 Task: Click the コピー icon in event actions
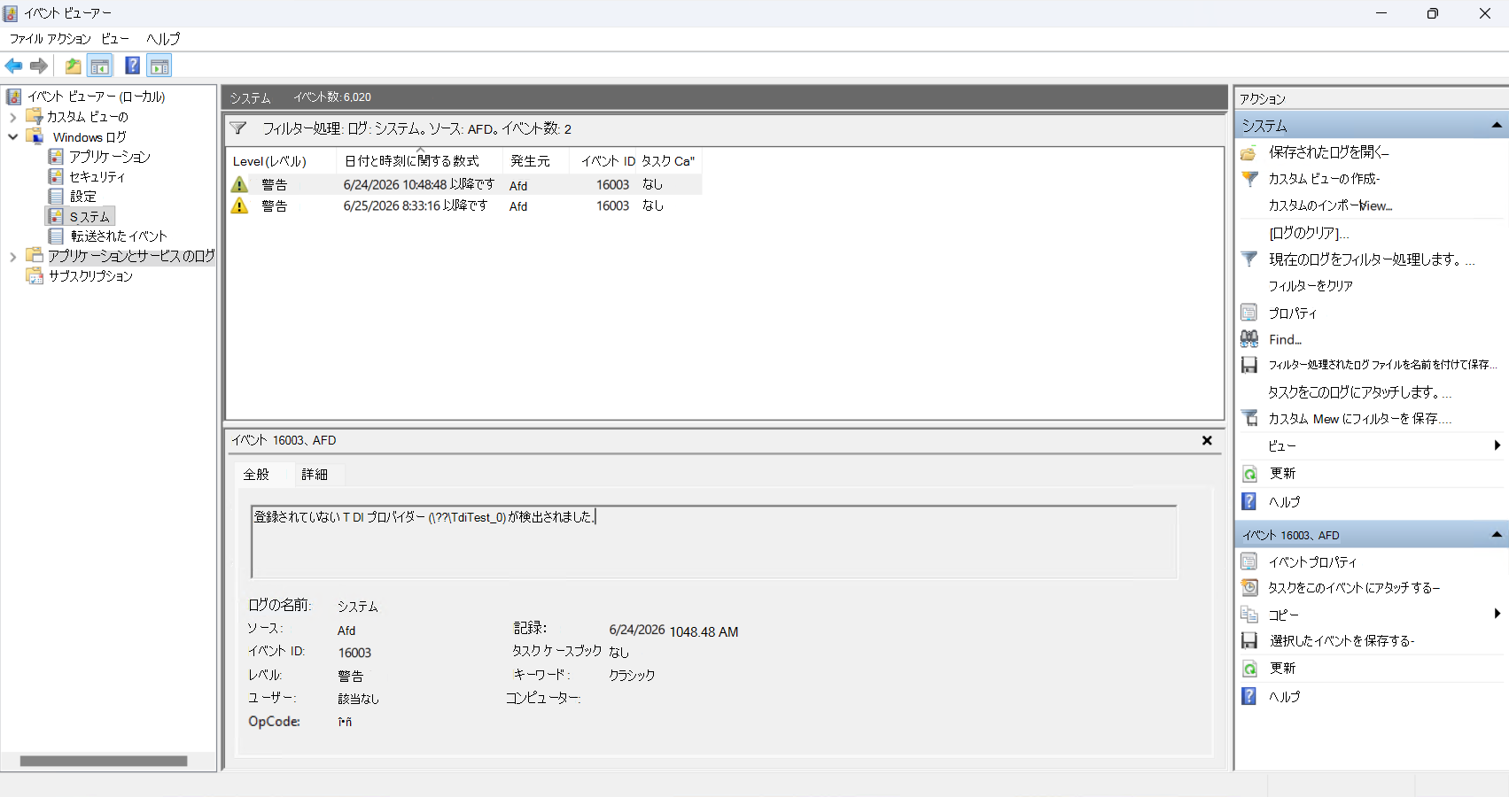(x=1249, y=615)
